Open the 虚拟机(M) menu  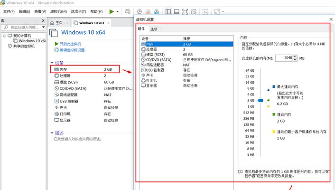point(58,11)
